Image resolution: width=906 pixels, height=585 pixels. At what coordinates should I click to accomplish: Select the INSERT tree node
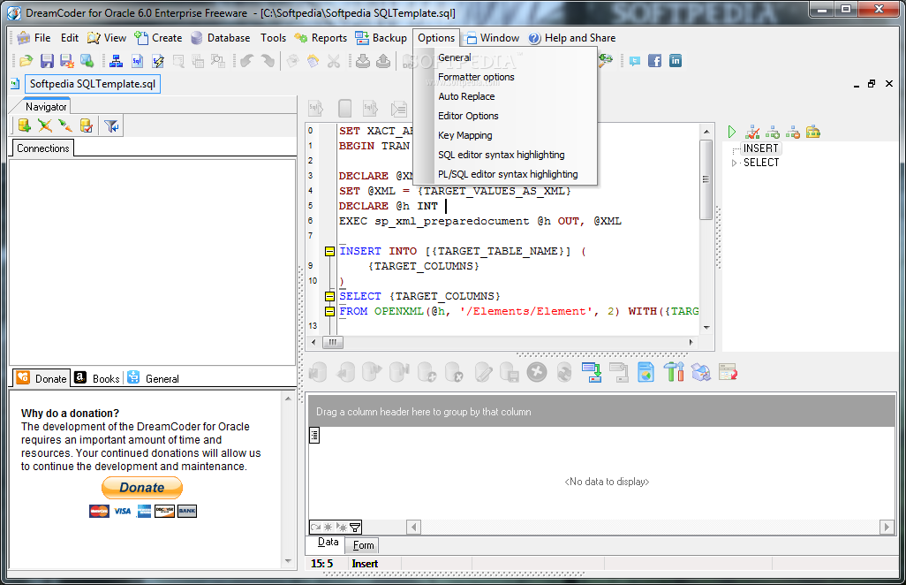(760, 148)
